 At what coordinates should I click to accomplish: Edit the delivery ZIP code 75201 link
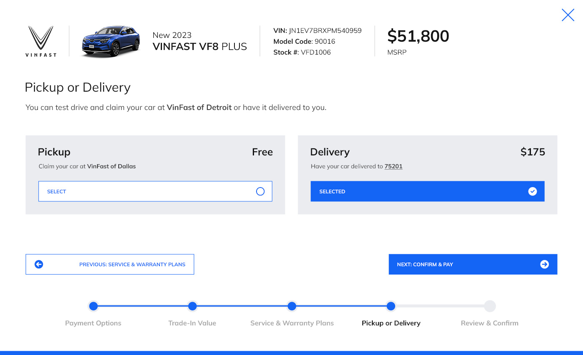(394, 166)
